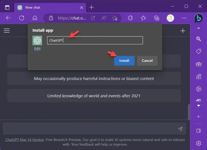Click the app name field containing ChatGPT

(95, 40)
